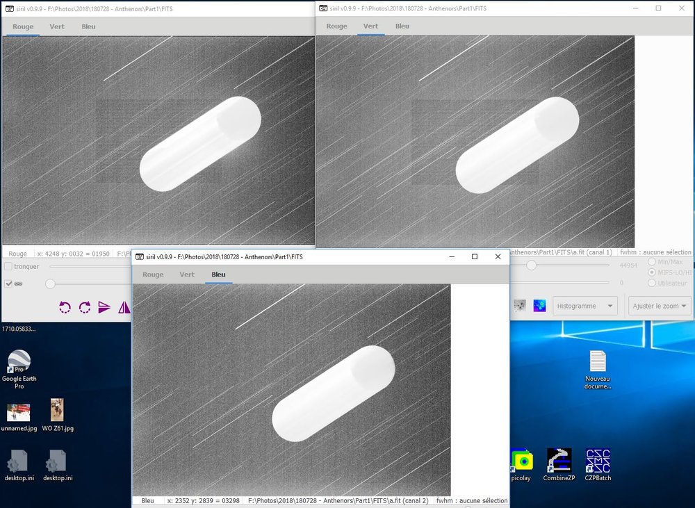The height and width of the screenshot is (508, 695).
Task: Click the lower slider handle beside chain-link checkbox
Action: point(50,284)
